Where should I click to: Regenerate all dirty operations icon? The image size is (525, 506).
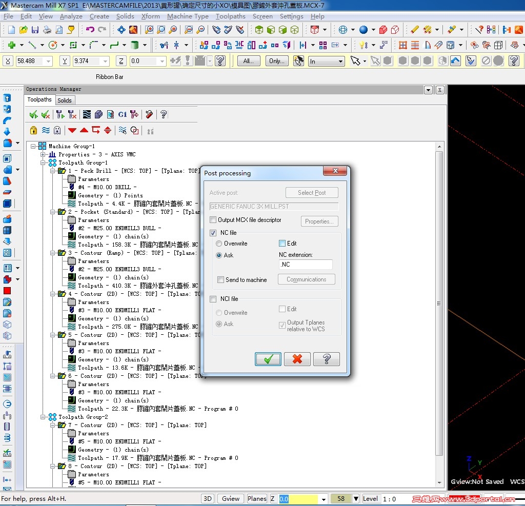(72, 114)
